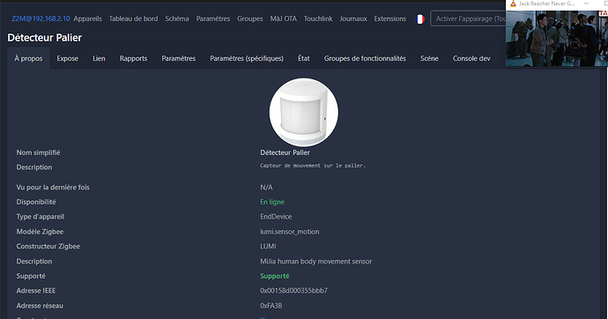Switch to the Rapports tab
This screenshot has width=608, height=319.
click(133, 58)
